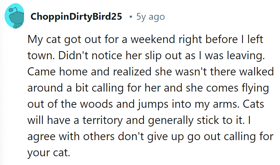Click the final words 'your cat.'
The height and width of the screenshot is (165, 280).
49,151
